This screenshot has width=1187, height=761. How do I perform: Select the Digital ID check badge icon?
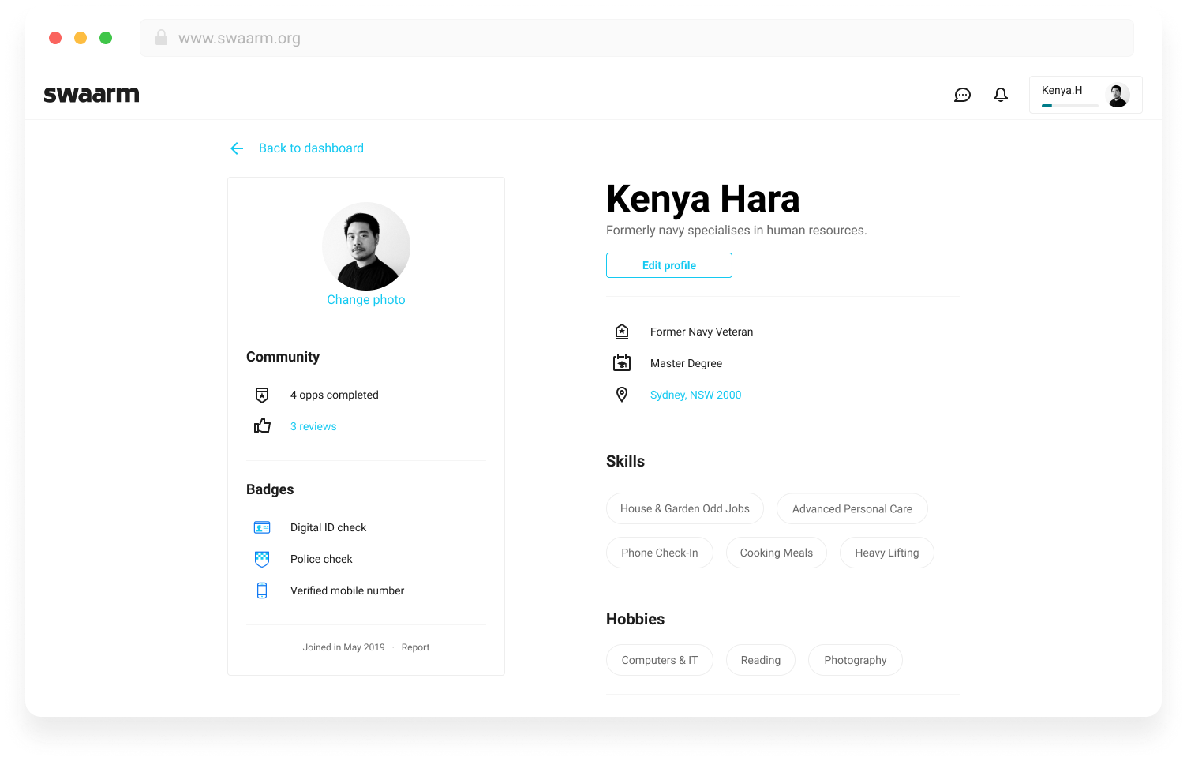[261, 527]
